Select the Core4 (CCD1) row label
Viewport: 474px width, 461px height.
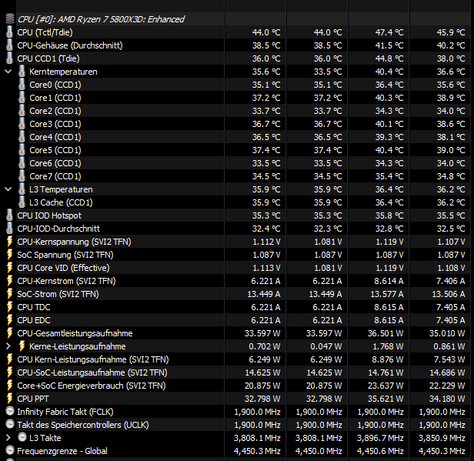pos(55,137)
